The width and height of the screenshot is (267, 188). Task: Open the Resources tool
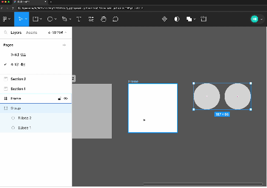pyautogui.click(x=91, y=19)
